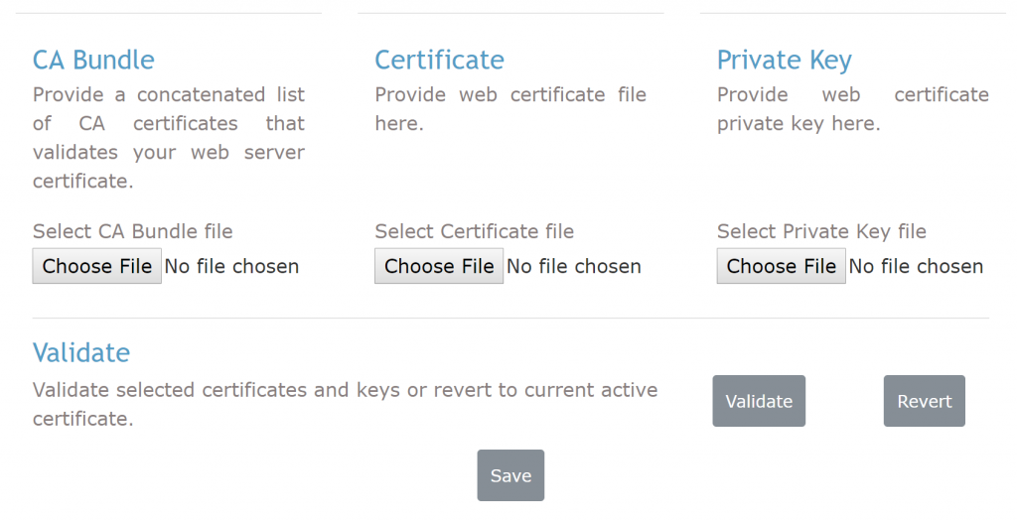The height and width of the screenshot is (521, 1017).
Task: Save the certificate settings
Action: point(511,475)
